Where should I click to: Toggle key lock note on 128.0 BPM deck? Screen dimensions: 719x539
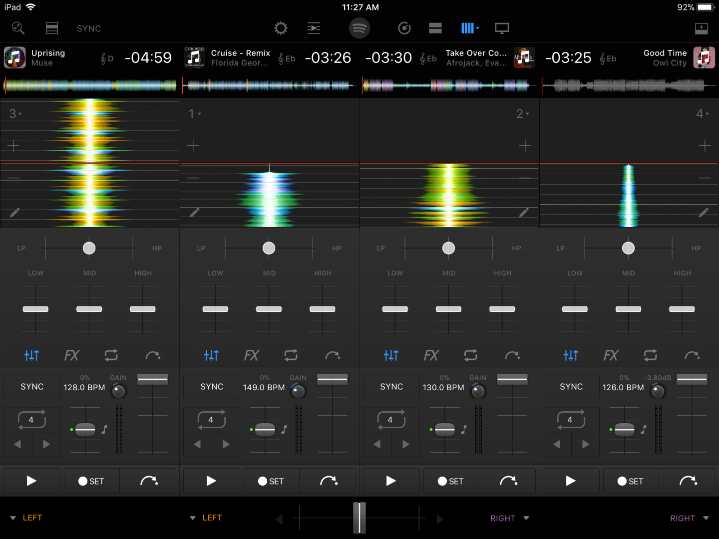104,429
